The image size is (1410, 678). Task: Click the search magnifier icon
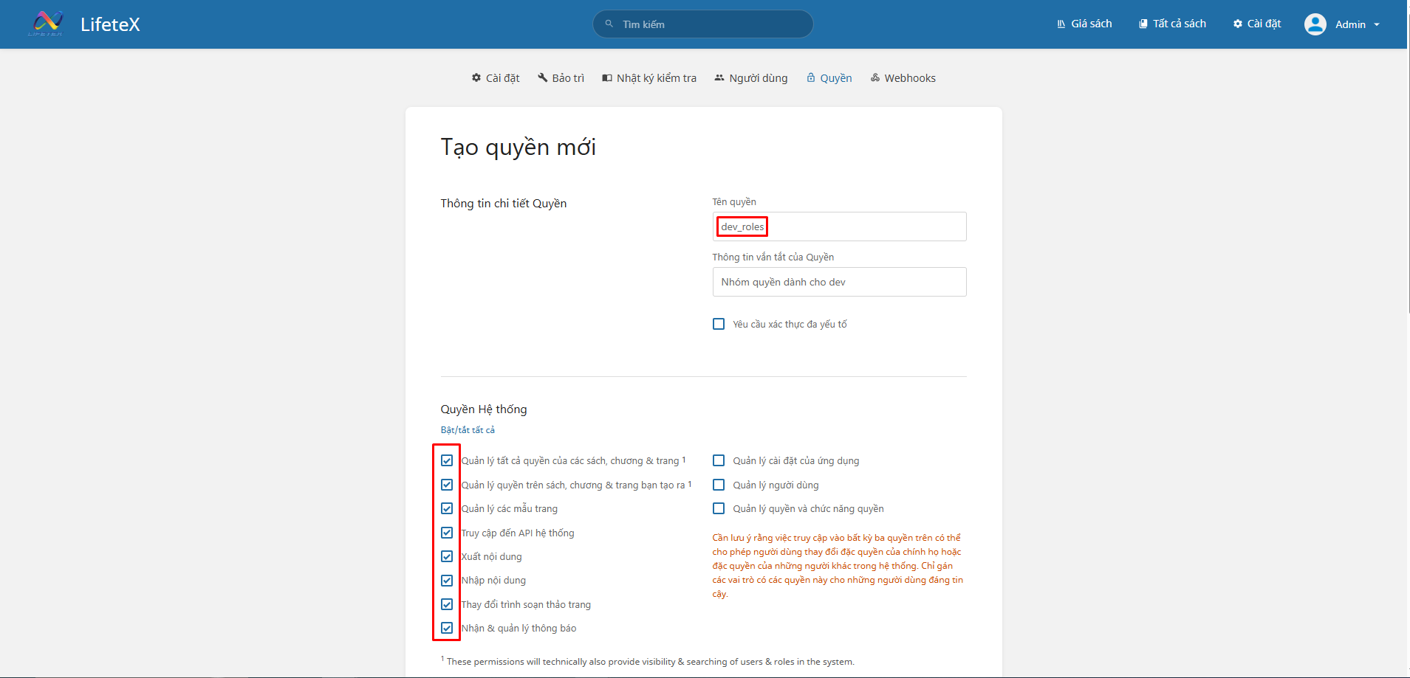click(x=609, y=24)
